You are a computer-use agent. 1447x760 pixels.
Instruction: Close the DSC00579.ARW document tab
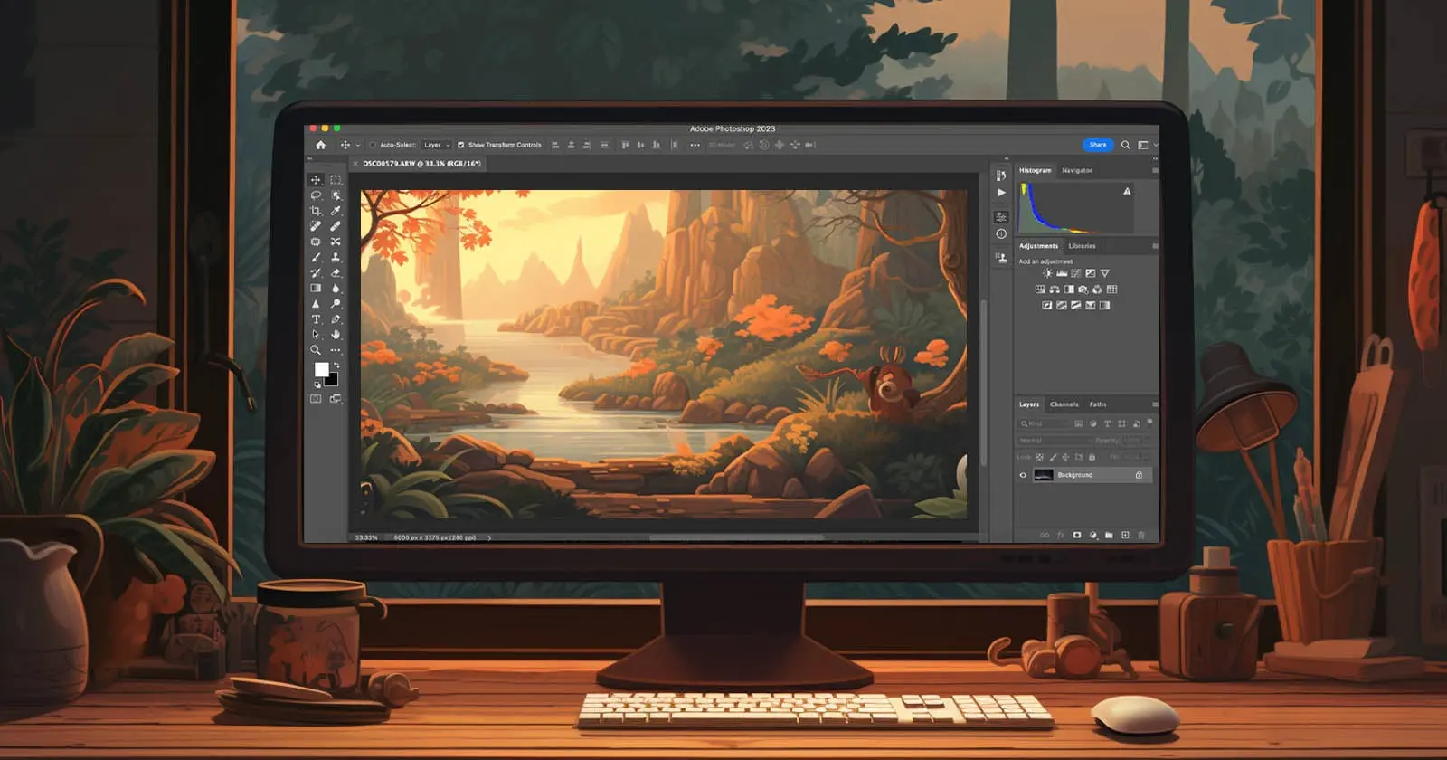click(355, 164)
